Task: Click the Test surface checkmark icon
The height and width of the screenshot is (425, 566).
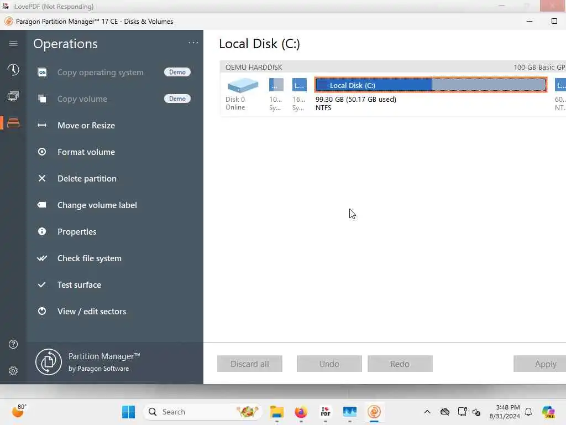Action: click(x=42, y=285)
